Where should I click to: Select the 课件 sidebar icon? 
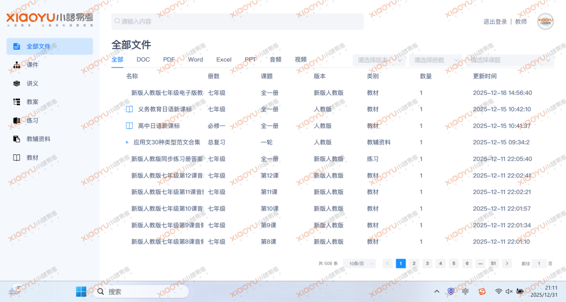point(17,65)
